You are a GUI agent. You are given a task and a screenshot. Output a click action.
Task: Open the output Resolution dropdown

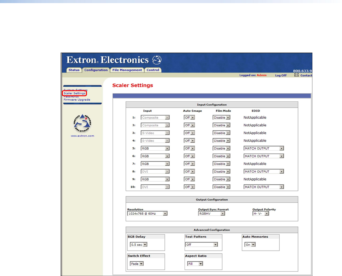click(x=147, y=214)
